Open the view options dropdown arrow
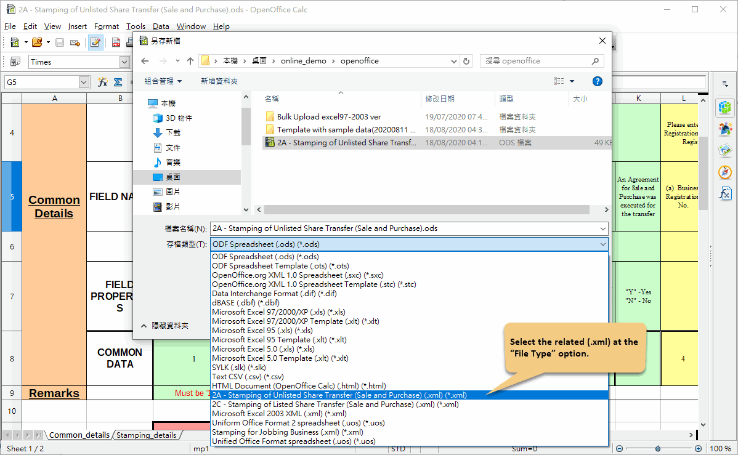Image resolution: width=738 pixels, height=455 pixels. [x=572, y=81]
